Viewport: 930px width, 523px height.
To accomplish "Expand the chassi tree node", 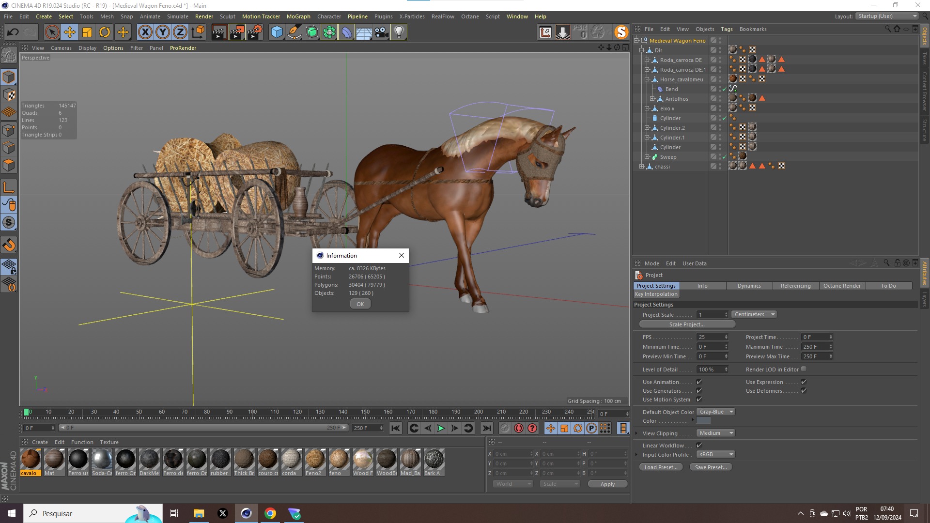I will tap(641, 167).
